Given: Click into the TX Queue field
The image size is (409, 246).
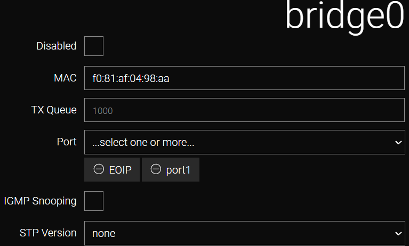Looking at the screenshot, I should coord(244,110).
